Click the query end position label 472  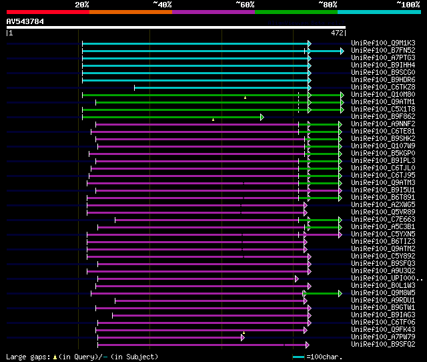tap(338, 33)
